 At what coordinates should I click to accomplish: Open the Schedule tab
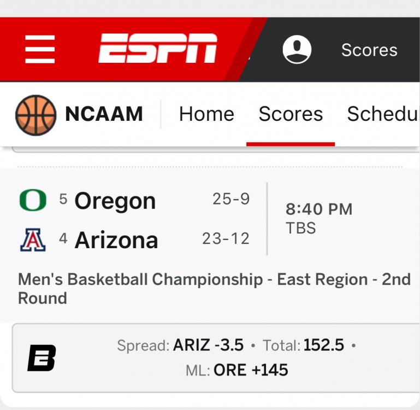tap(383, 114)
